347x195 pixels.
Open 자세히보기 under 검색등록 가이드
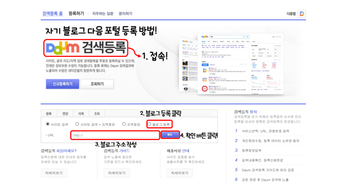[117, 173]
